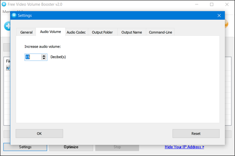
Task: Decrease decibel value with down arrow
Action: point(44,58)
